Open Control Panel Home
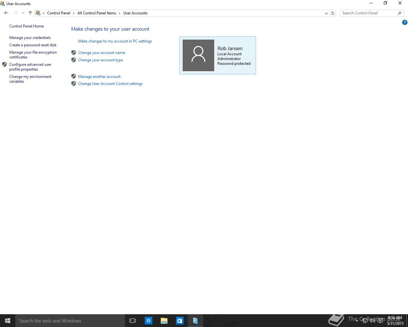Image resolution: width=408 pixels, height=327 pixels. click(x=26, y=26)
